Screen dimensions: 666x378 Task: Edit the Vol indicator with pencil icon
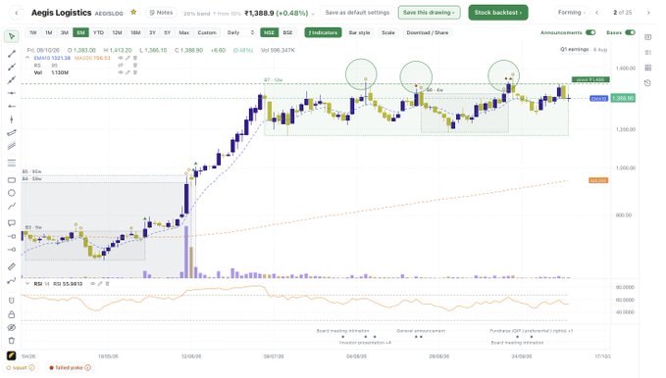coord(128,72)
